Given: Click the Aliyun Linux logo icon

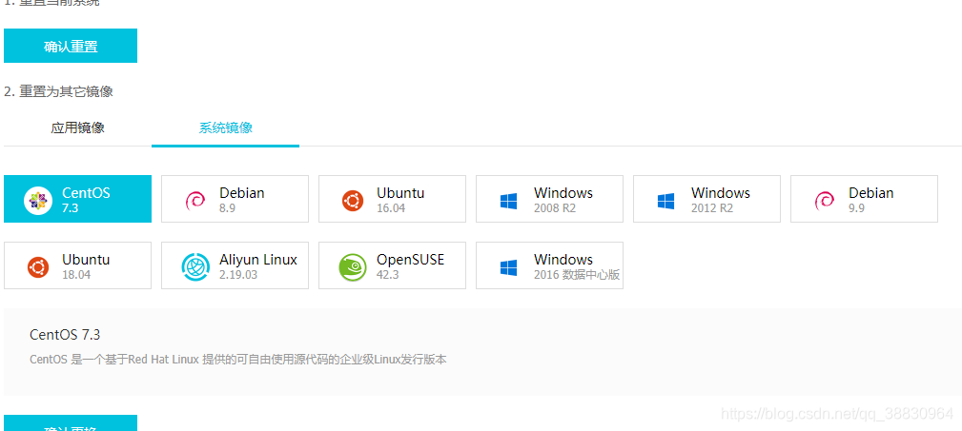Looking at the screenshot, I should (195, 267).
